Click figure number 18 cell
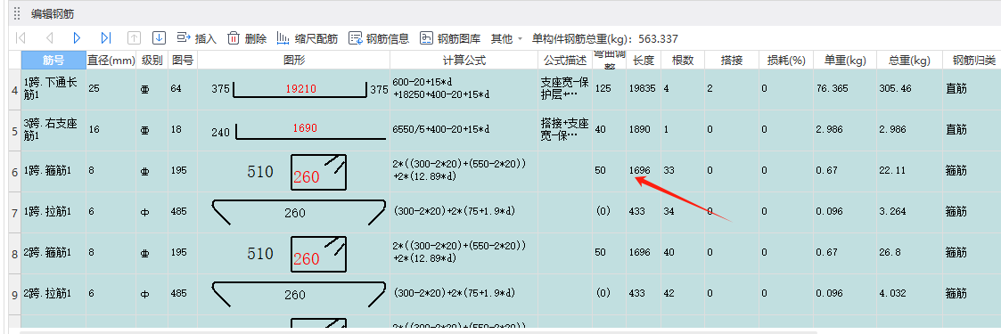Viewport: 1001px width, 334px height. coord(183,130)
